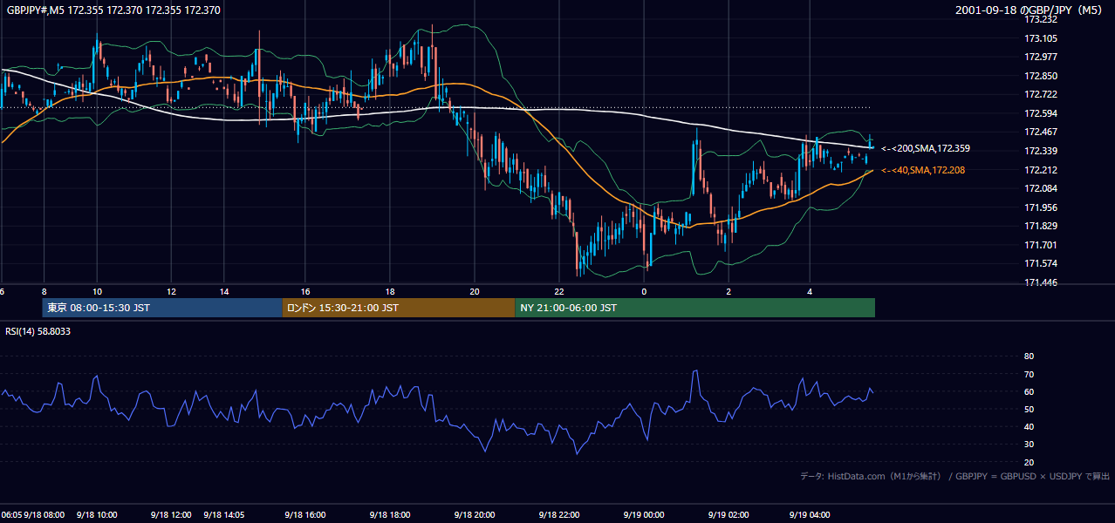Image resolution: width=1115 pixels, height=523 pixels.
Task: Click price axis value 172.977
Action: 1041,57
